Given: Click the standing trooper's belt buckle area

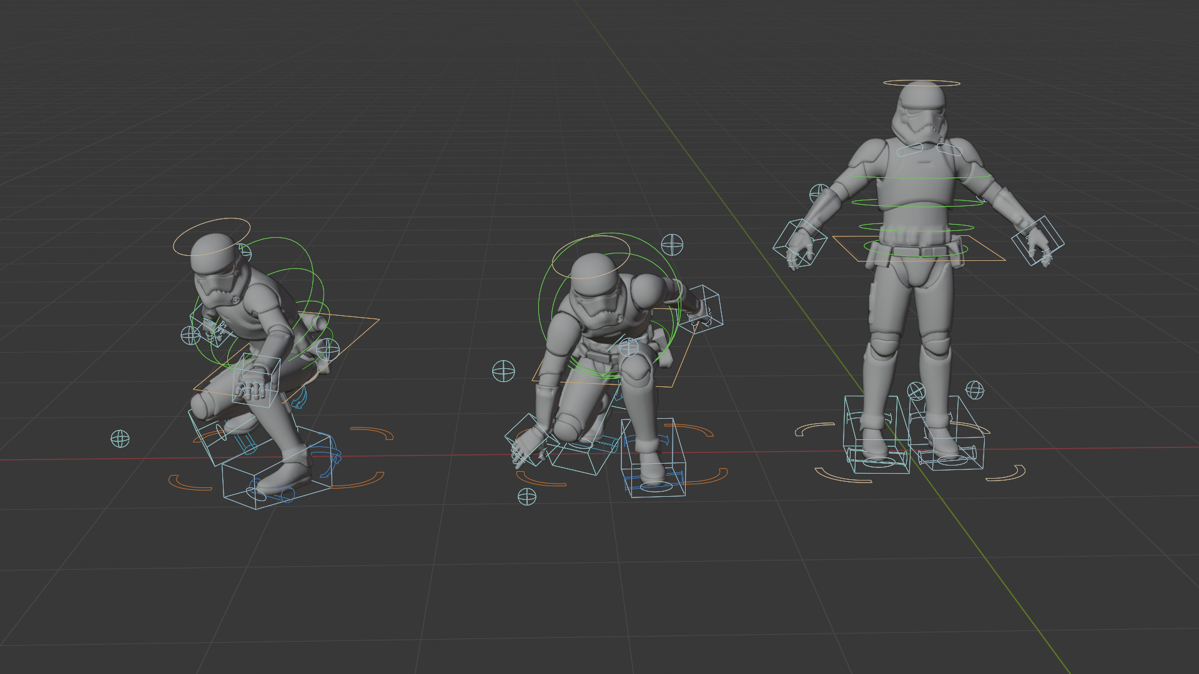Looking at the screenshot, I should [x=920, y=251].
